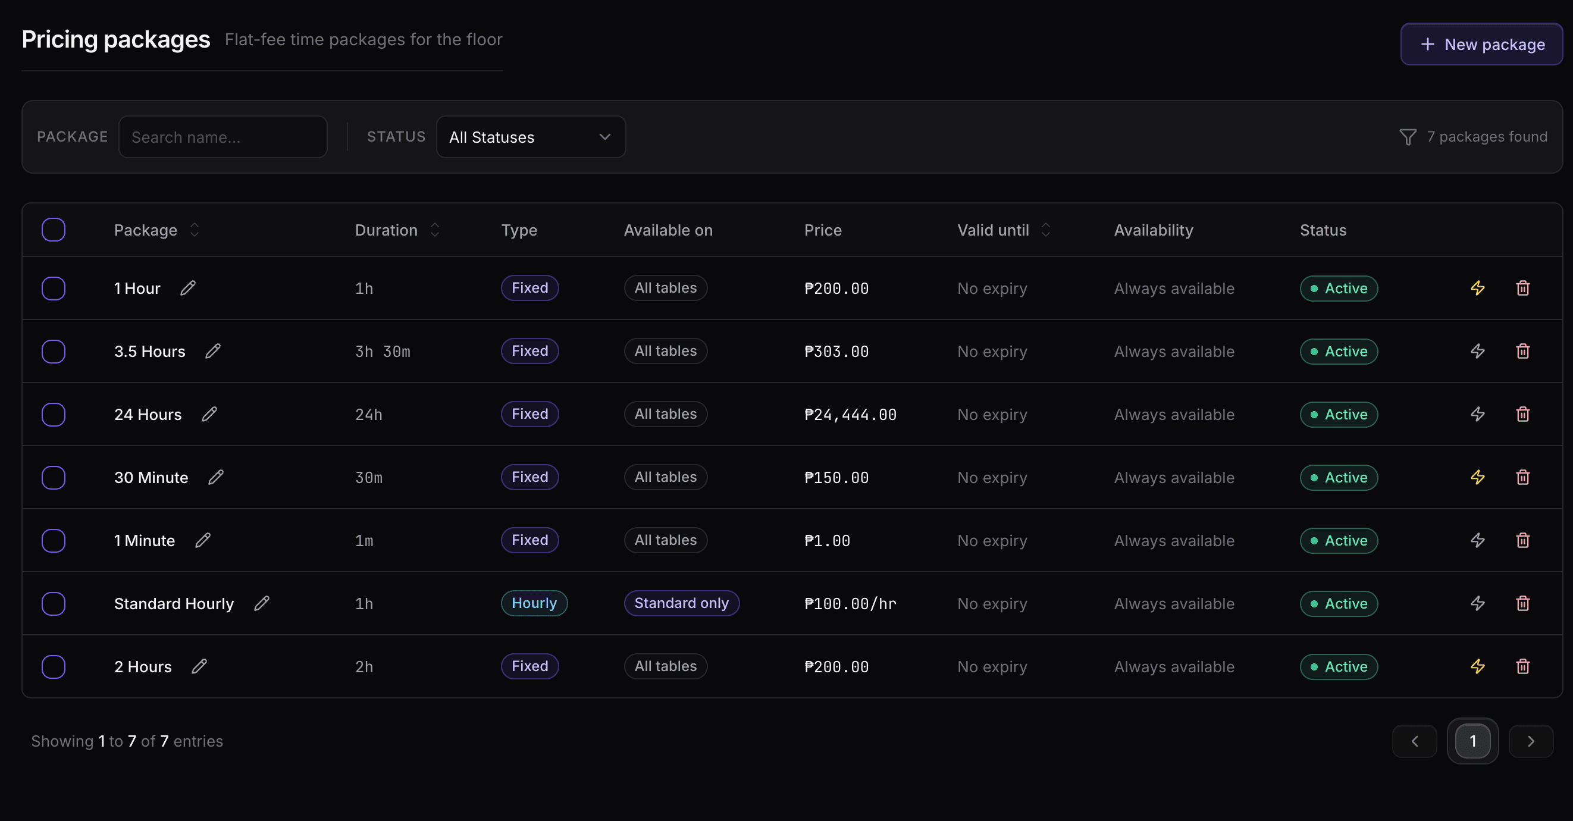Screen dimensions: 1573x821
Task: Edit the Standard Hourly package pencil icon
Action: [262, 603]
